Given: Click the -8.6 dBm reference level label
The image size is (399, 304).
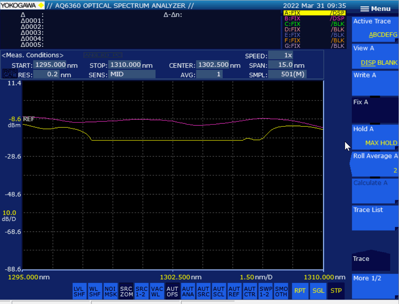Looking at the screenshot, I should tap(15, 122).
